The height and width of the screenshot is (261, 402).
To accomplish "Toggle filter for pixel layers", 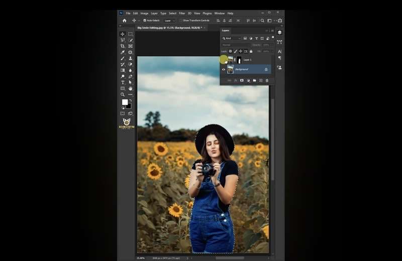I will [x=245, y=38].
